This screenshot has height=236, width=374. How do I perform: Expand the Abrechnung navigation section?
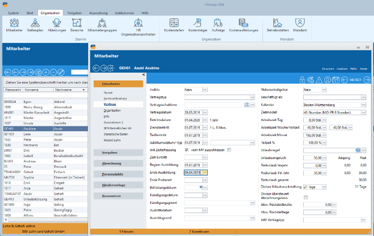point(118,163)
